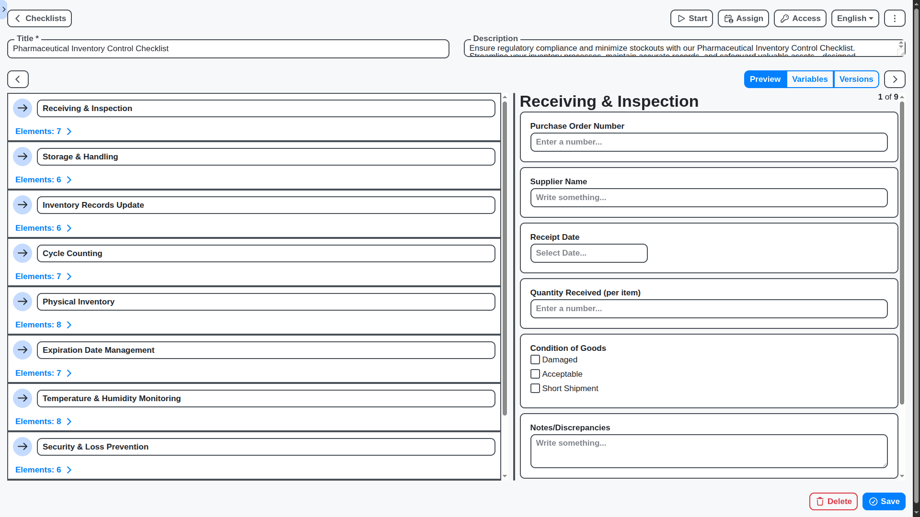Delete the checklist
The image size is (920, 517).
coord(833,501)
